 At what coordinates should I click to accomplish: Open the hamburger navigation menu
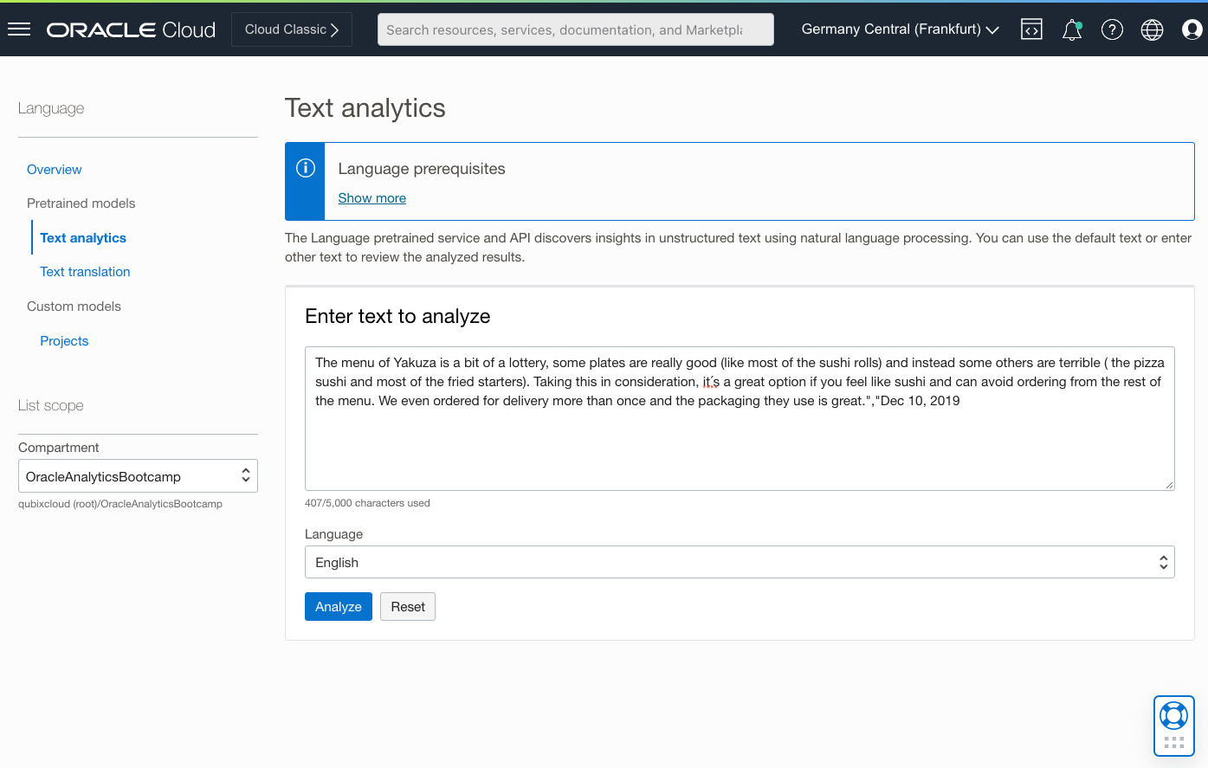click(x=19, y=29)
